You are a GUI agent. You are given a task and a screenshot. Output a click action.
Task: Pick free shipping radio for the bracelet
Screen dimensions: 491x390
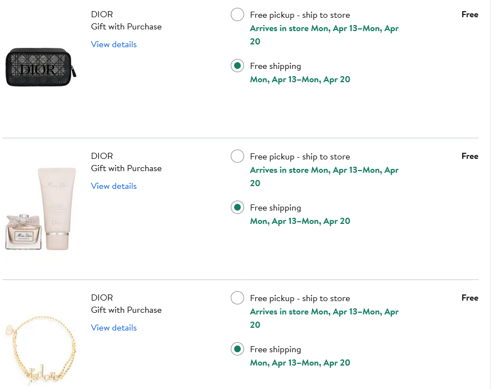(x=237, y=349)
